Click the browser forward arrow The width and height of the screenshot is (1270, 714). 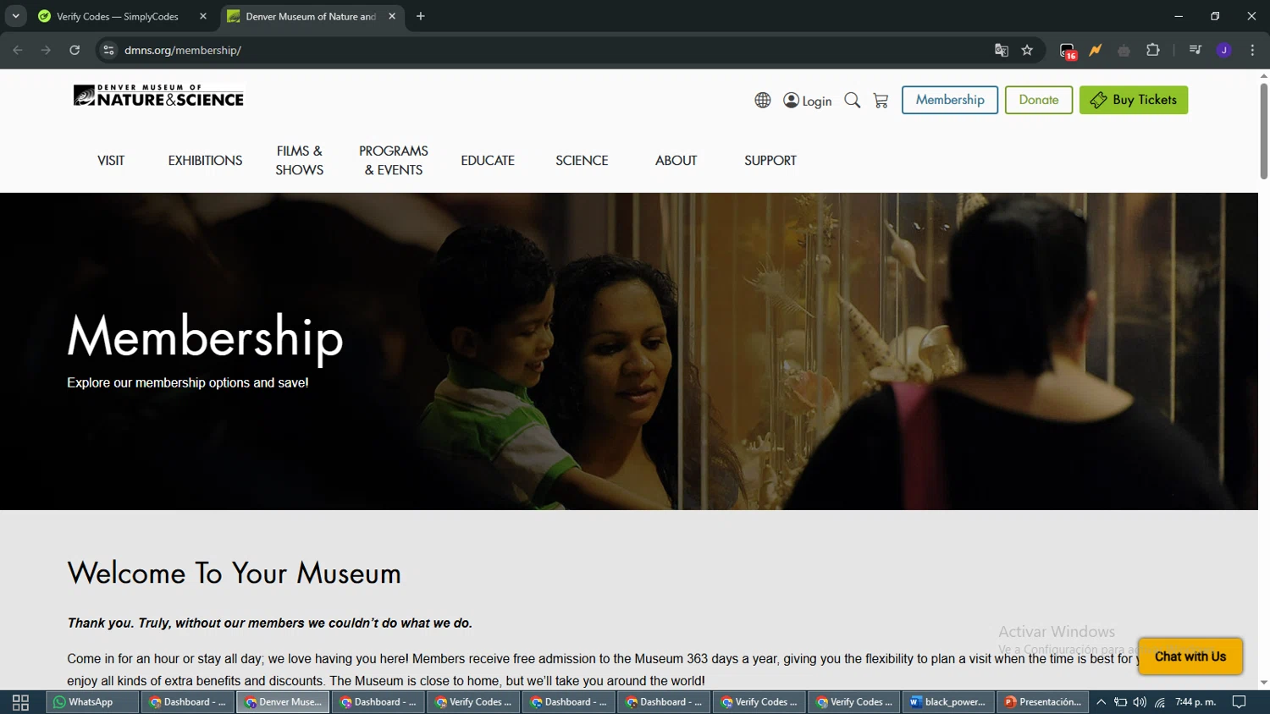[46, 50]
